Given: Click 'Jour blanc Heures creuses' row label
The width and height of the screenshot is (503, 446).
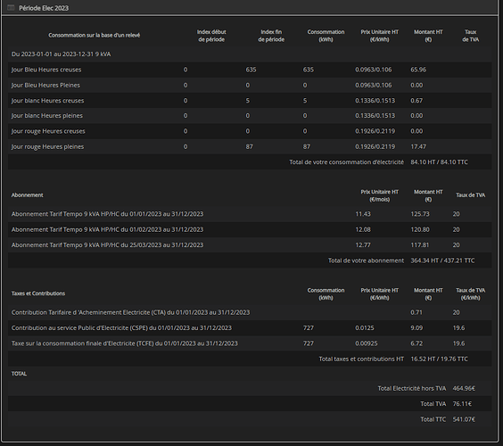Looking at the screenshot, I should point(47,101).
